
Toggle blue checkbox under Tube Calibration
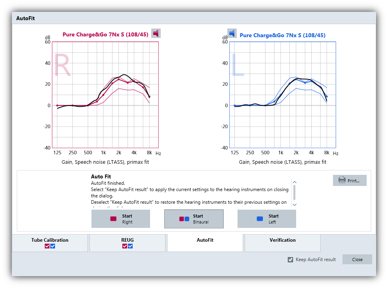53,246
